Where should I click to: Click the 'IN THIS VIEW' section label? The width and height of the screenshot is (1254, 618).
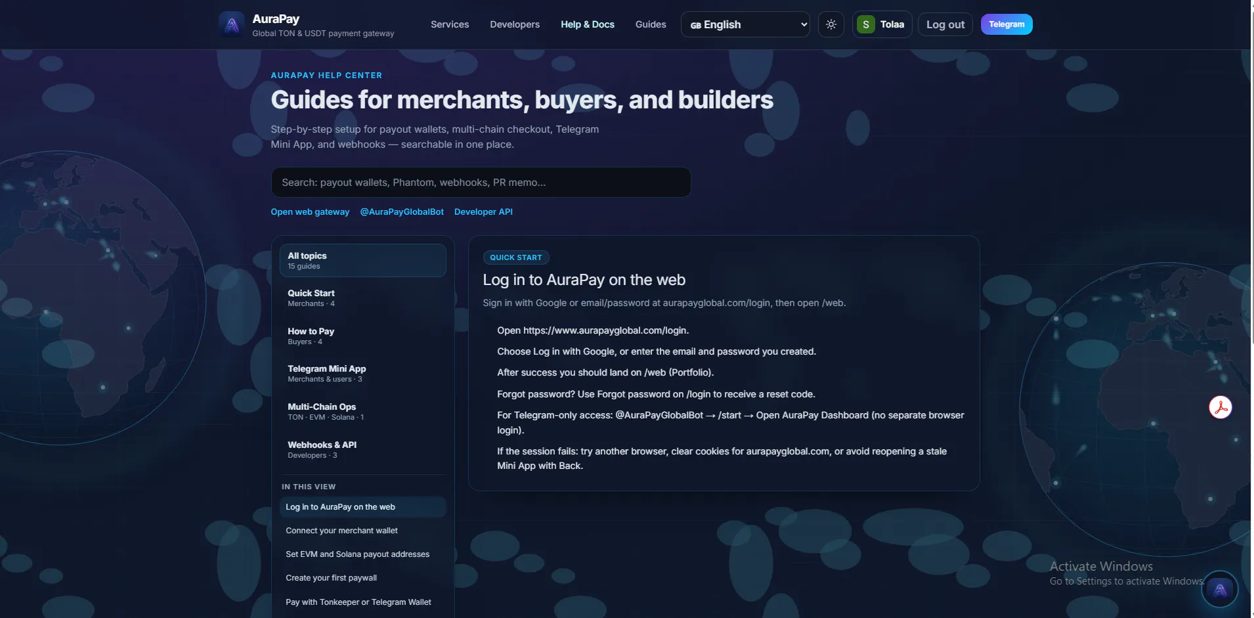[x=309, y=487]
